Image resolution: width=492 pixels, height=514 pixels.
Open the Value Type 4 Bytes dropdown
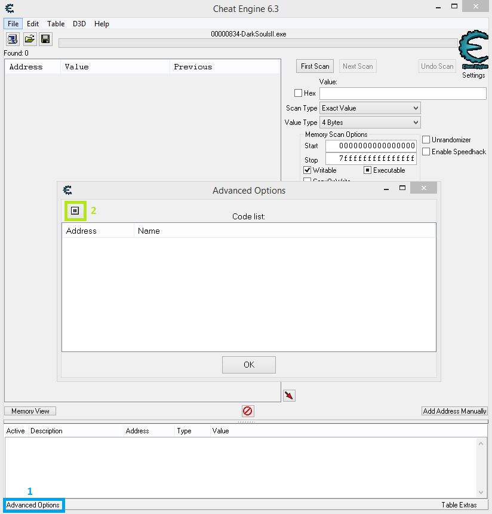(x=370, y=123)
